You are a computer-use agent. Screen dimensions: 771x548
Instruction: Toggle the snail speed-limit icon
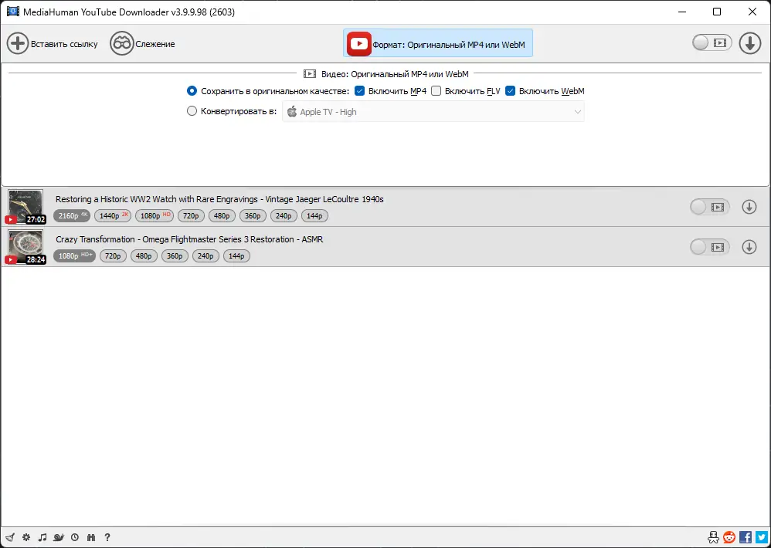click(x=59, y=537)
